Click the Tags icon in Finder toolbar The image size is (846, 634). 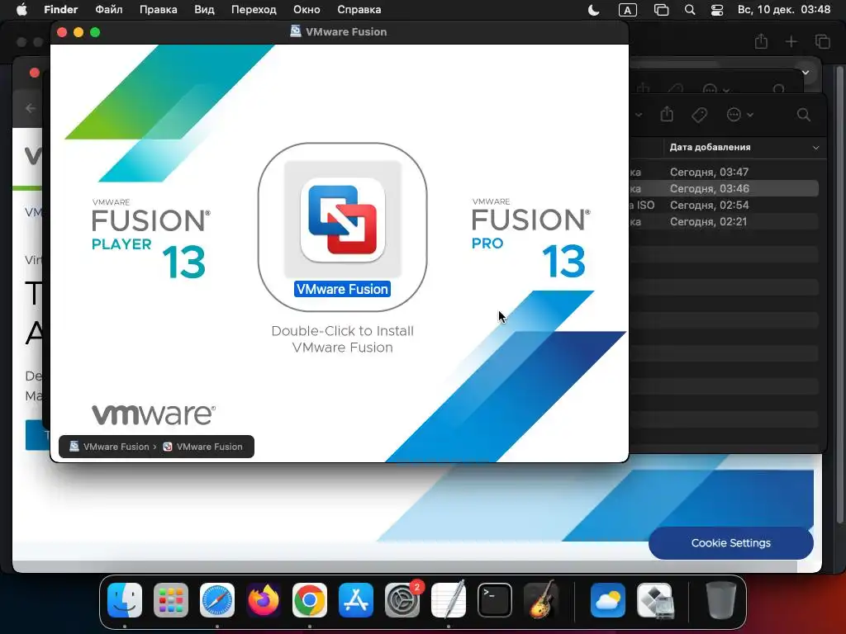click(x=699, y=114)
